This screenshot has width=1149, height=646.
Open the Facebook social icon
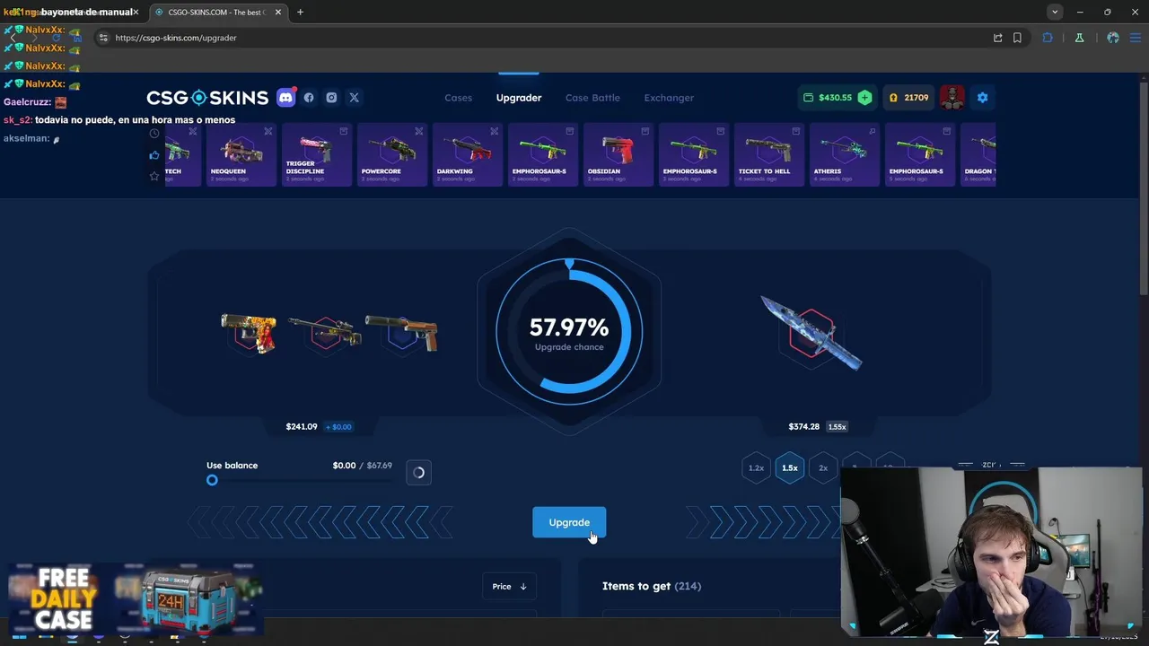[309, 98]
